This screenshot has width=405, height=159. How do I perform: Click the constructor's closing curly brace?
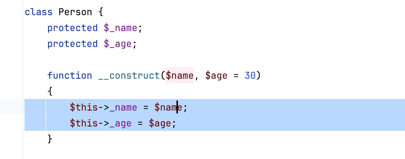click(50, 139)
